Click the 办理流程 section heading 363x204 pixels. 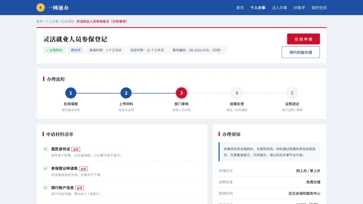pos(56,79)
